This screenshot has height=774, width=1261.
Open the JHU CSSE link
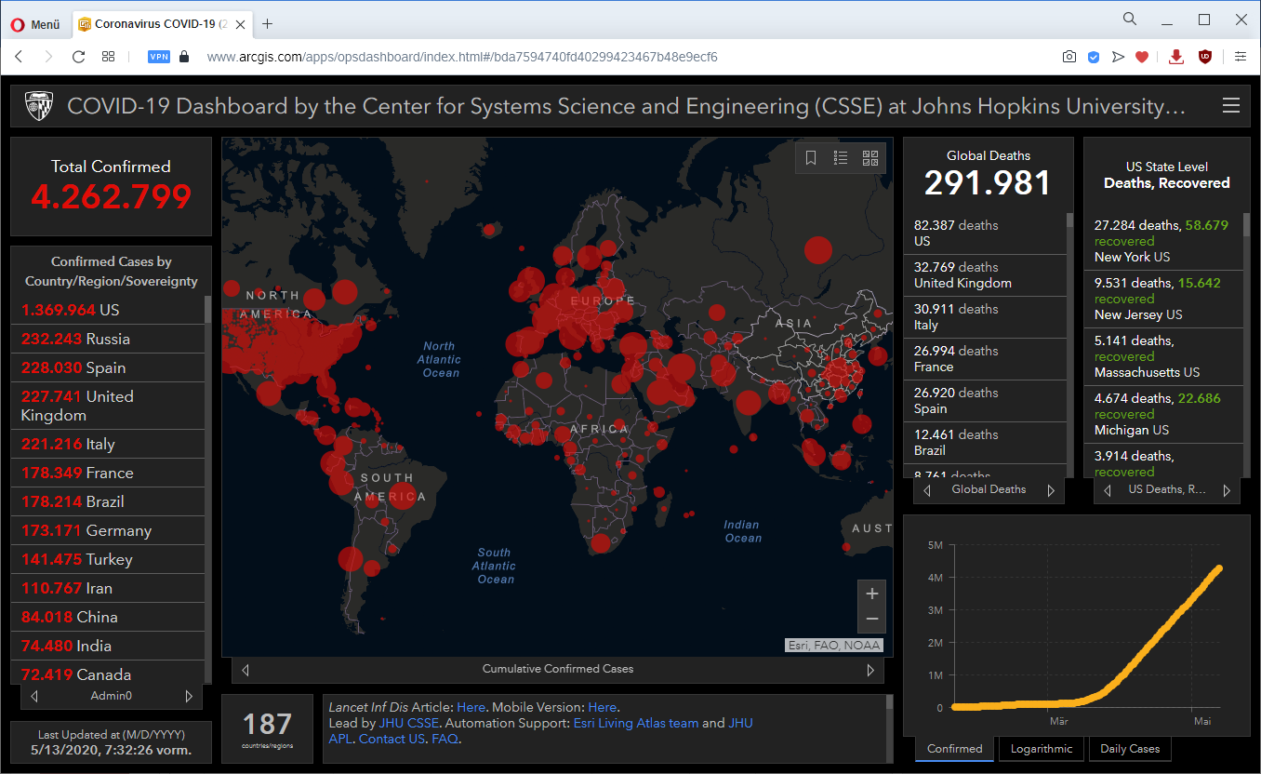[410, 723]
